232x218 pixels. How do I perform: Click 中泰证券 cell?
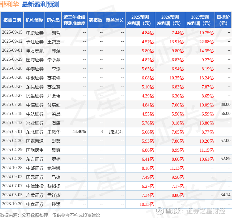pyautogui.click(x=35, y=204)
